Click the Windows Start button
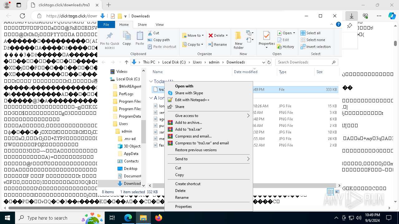399x224 pixels. pos(7,218)
